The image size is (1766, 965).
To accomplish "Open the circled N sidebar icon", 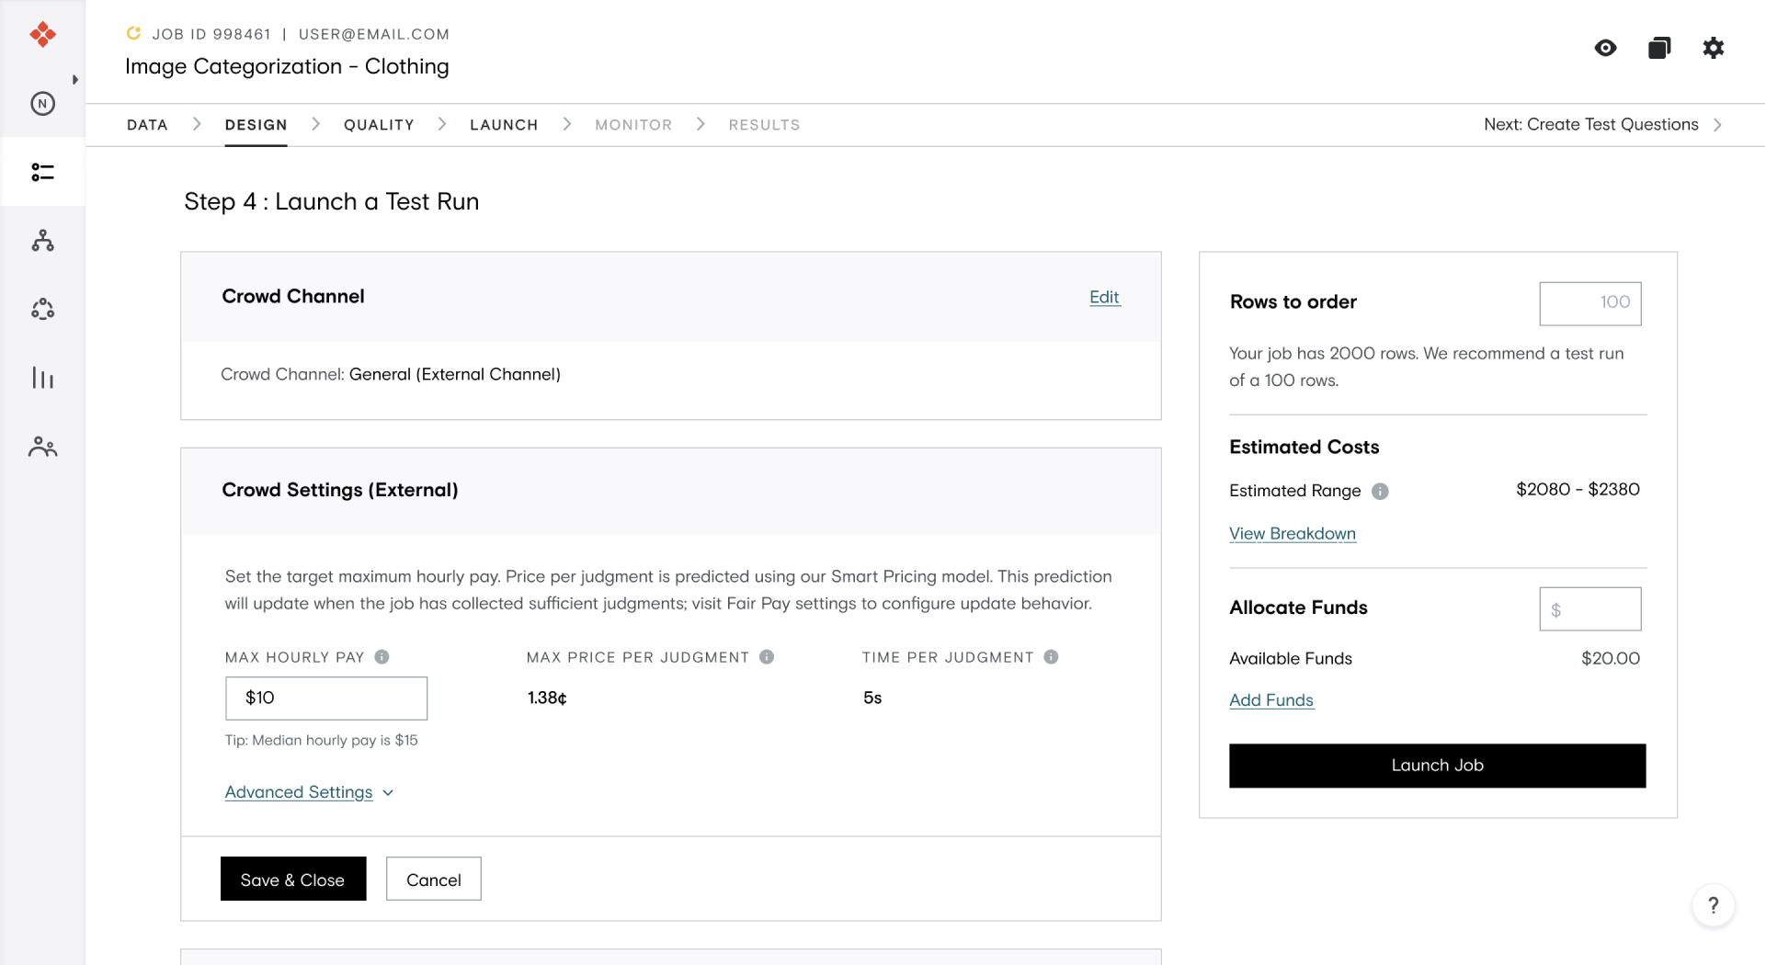I will click(x=42, y=104).
